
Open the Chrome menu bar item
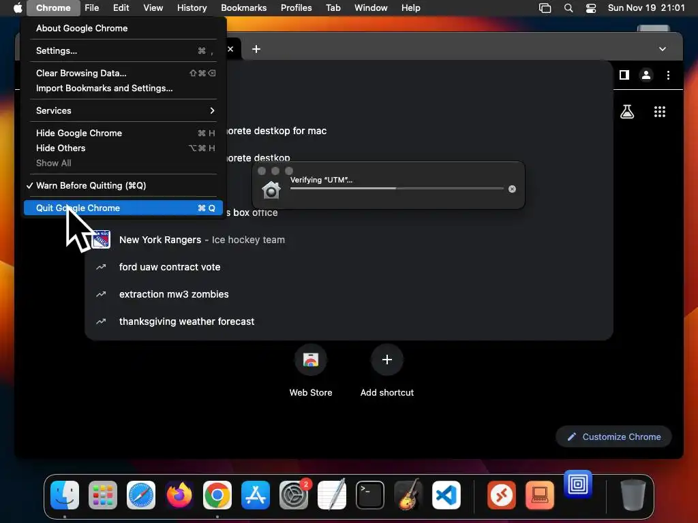53,7
